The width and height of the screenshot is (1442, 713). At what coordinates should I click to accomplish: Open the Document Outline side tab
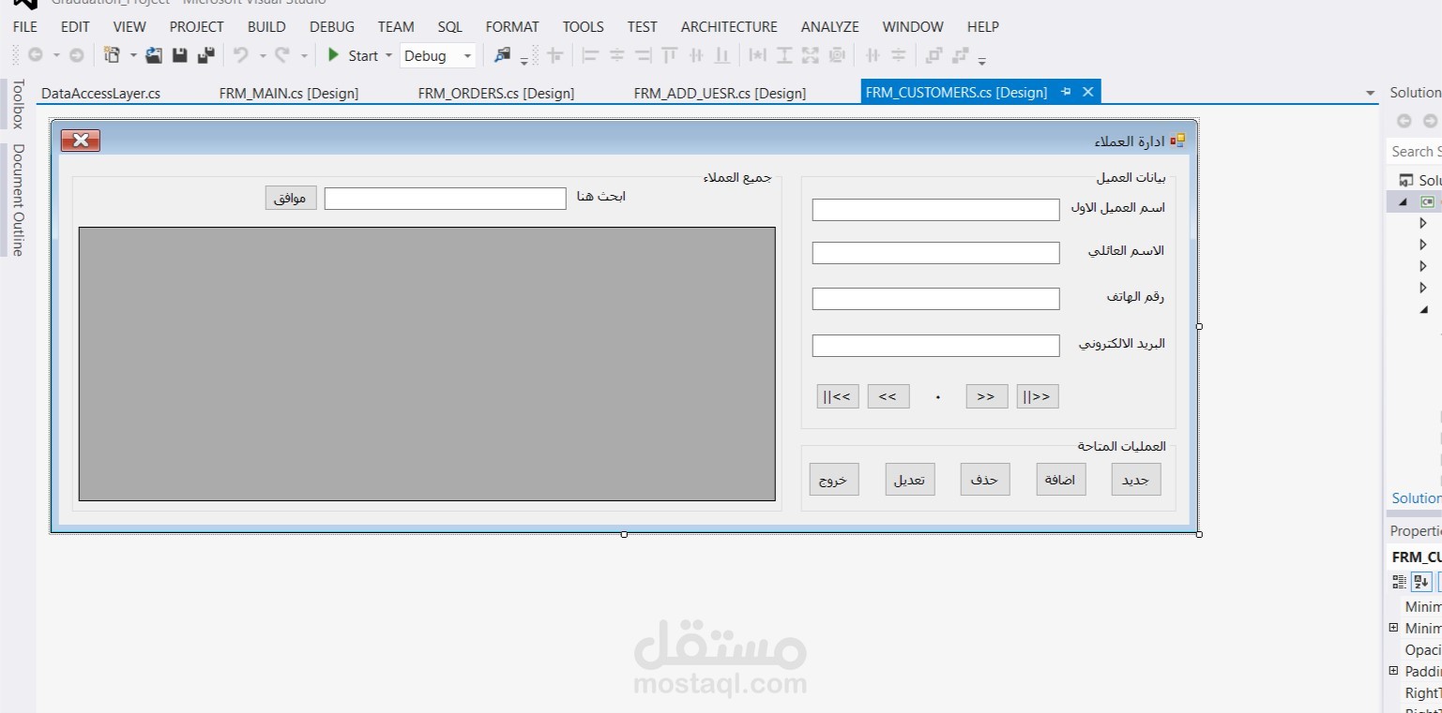17,200
